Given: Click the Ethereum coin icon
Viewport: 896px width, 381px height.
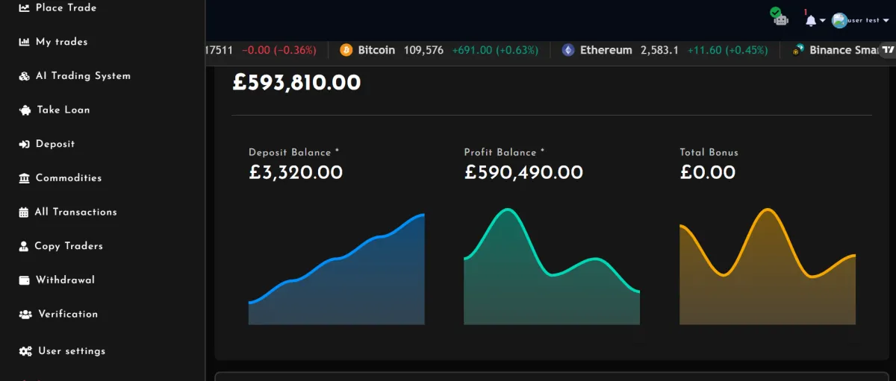Looking at the screenshot, I should coord(568,50).
